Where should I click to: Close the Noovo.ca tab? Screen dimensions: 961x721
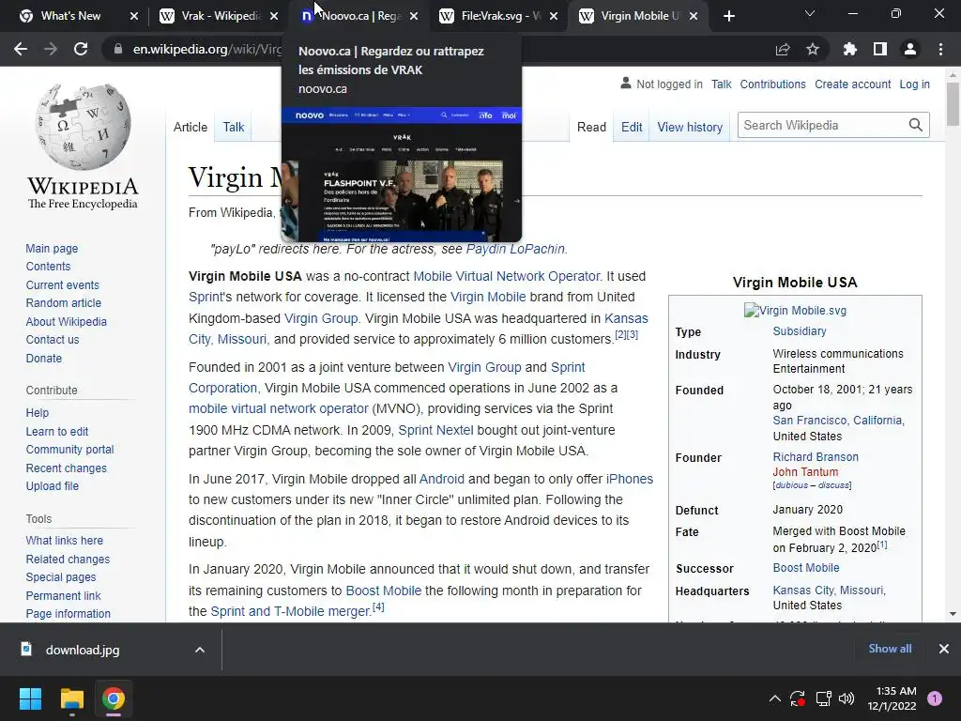414,16
